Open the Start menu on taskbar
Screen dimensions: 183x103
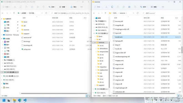coord(4,100)
